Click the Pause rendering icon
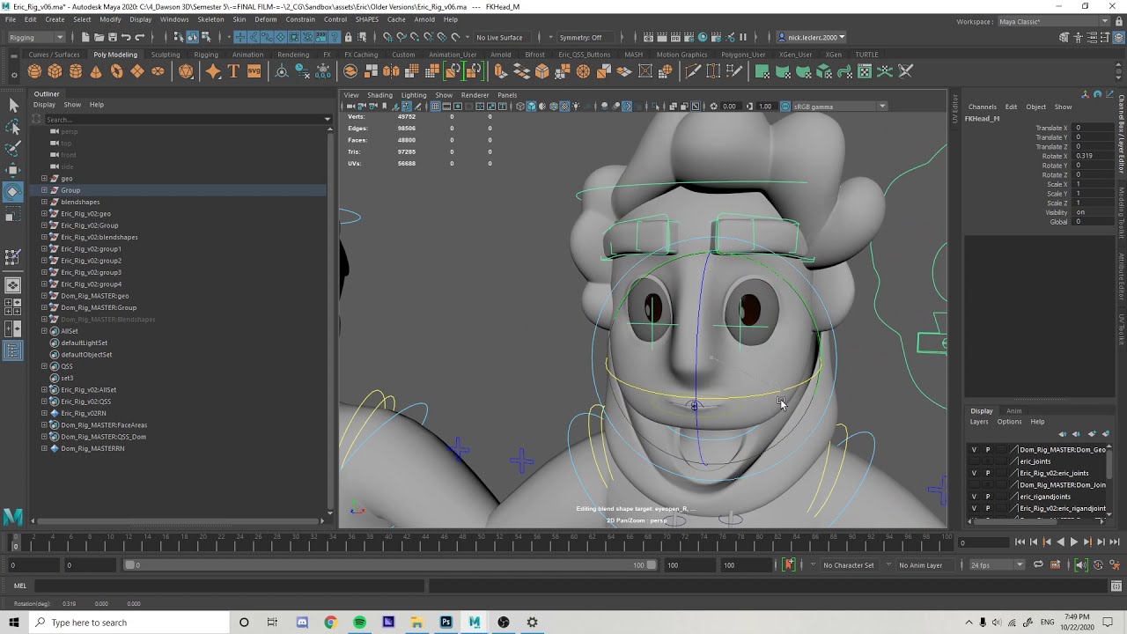1127x634 pixels. 743,37
